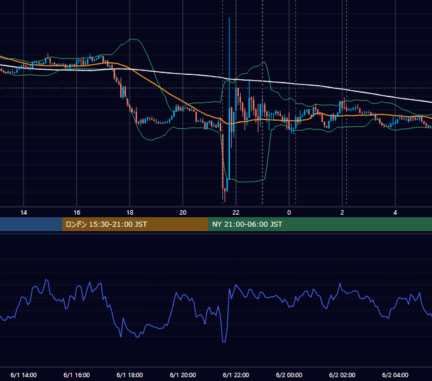Screen dimensions: 432x381
Task: Click the 6/2 04:00 date label
Action: (x=395, y=375)
